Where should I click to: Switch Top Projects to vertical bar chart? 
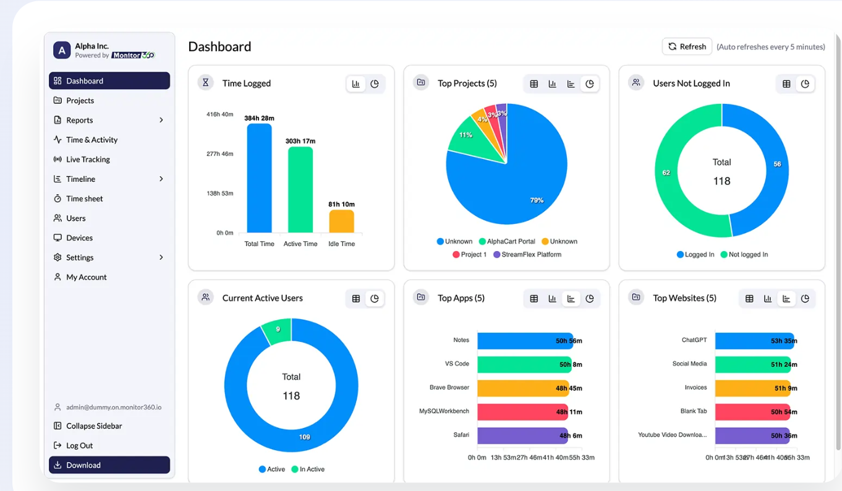(x=553, y=84)
